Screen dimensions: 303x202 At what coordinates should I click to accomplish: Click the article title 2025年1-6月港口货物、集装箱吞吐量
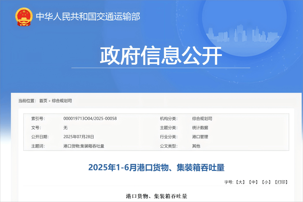(156, 167)
